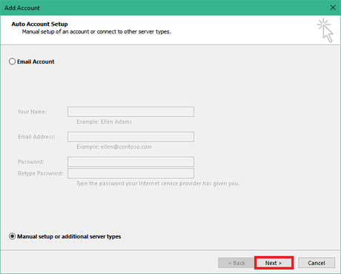341x274 pixels.
Task: Click the cursor wizard icon in header
Action: coord(325,30)
